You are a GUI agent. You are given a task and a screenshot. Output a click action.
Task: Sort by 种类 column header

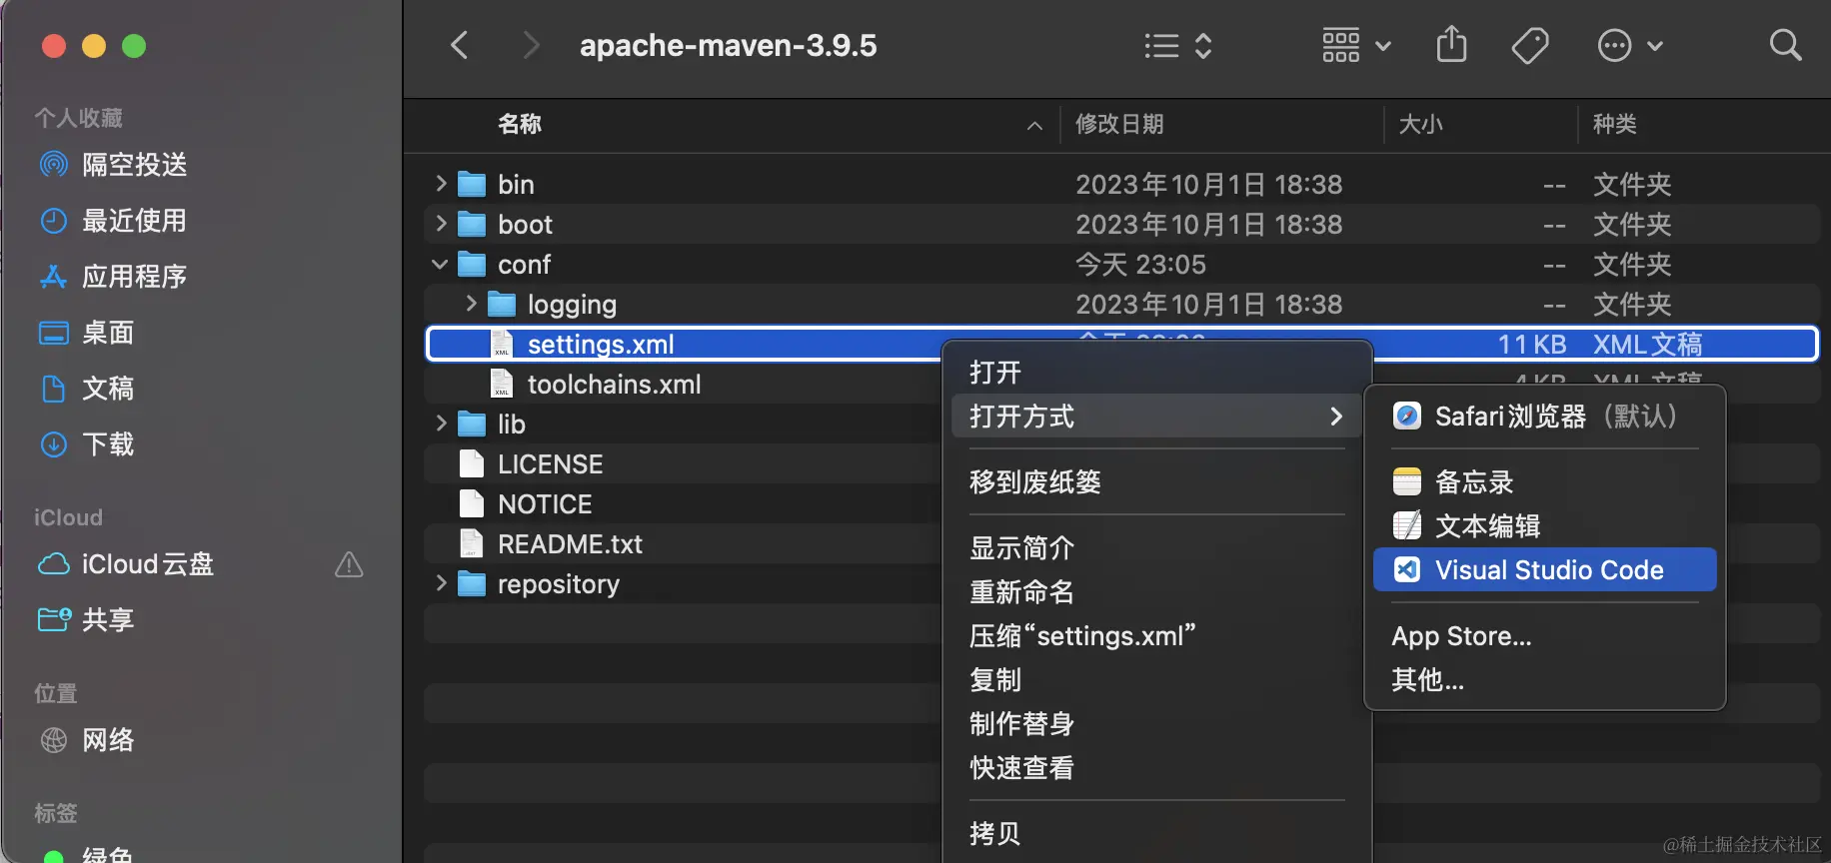[x=1614, y=124]
